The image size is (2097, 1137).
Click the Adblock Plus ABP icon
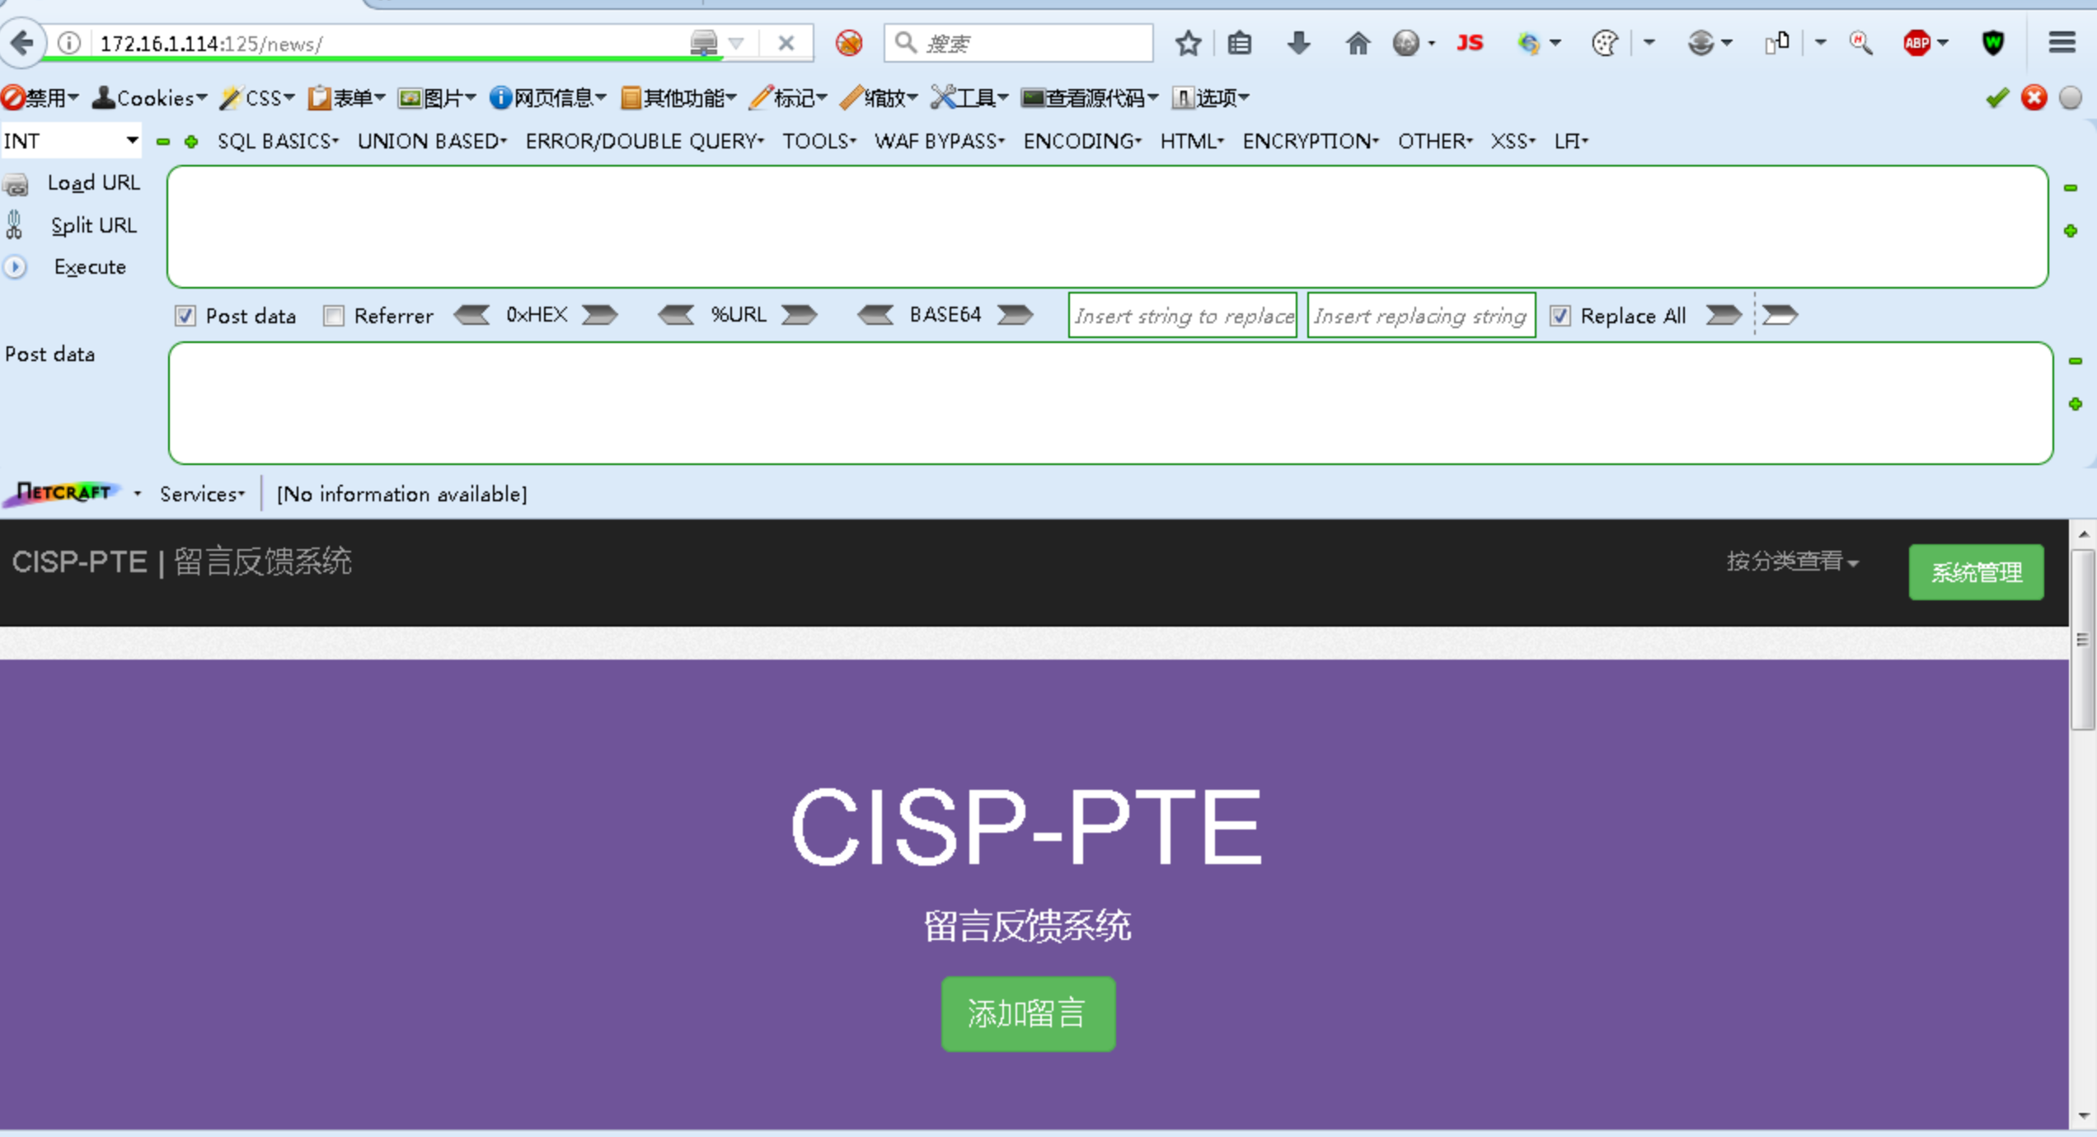(1917, 43)
